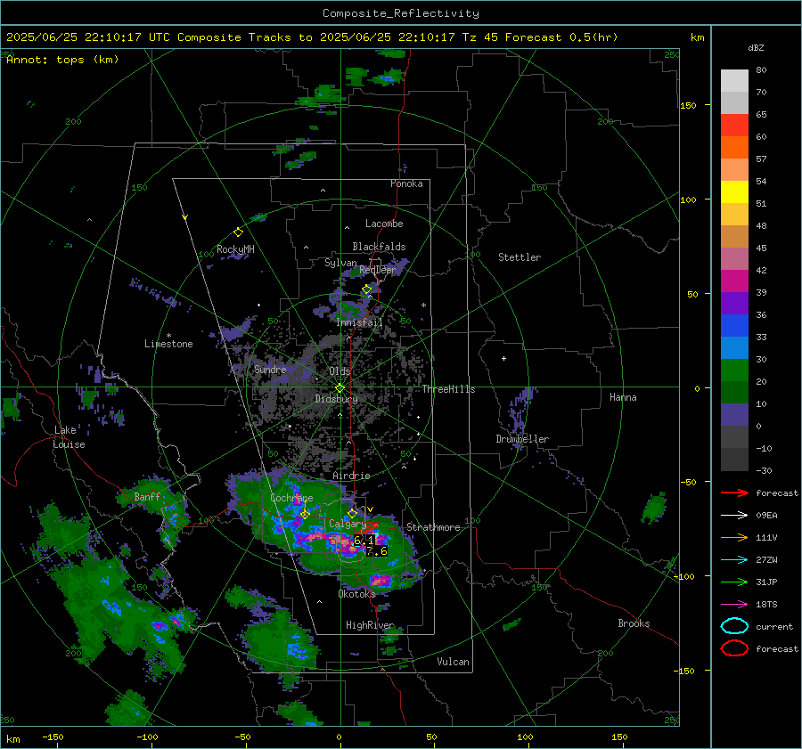Click the yellow diamond marker above Calgary
Viewport: 802px width, 749px height.
tap(352, 513)
